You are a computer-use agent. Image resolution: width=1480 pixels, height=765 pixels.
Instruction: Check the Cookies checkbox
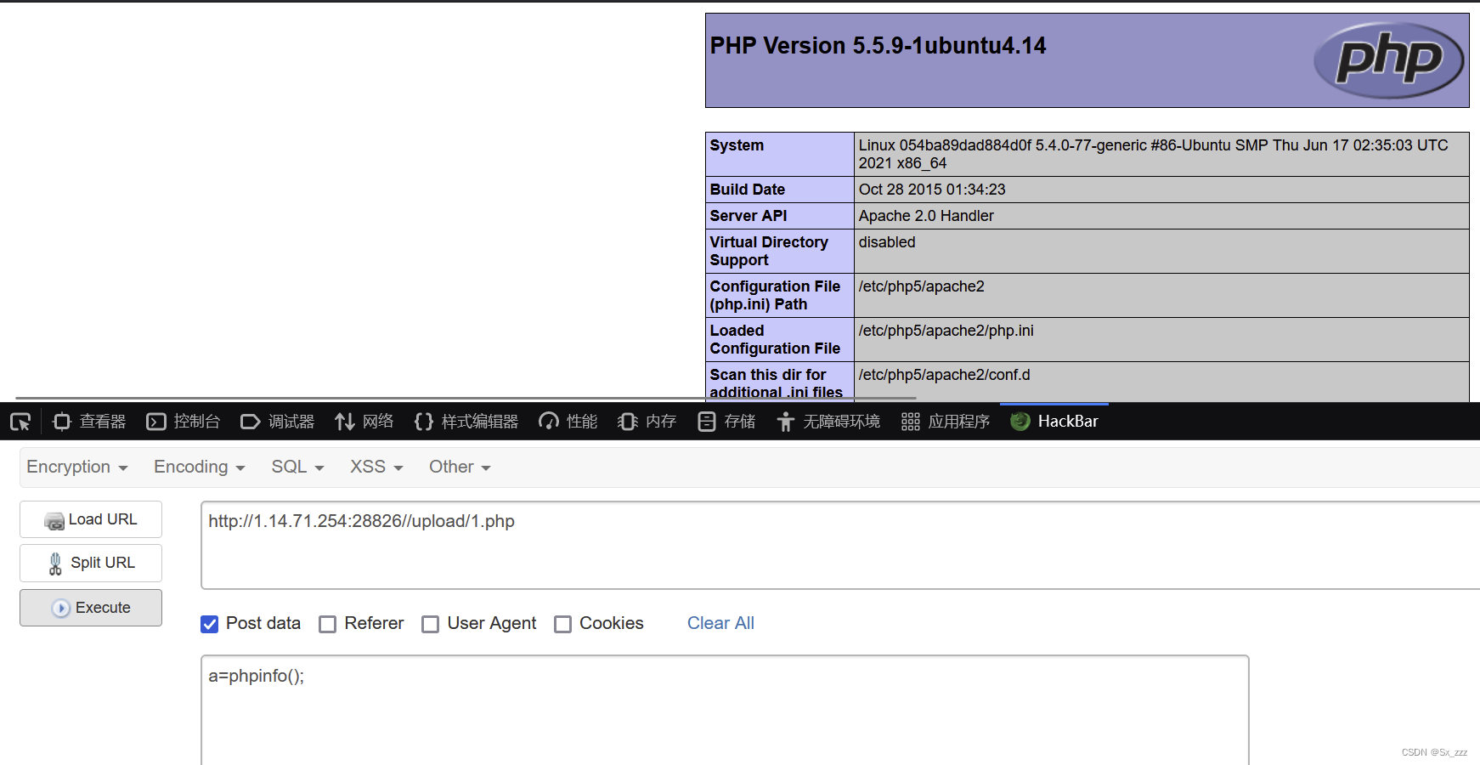pos(563,624)
